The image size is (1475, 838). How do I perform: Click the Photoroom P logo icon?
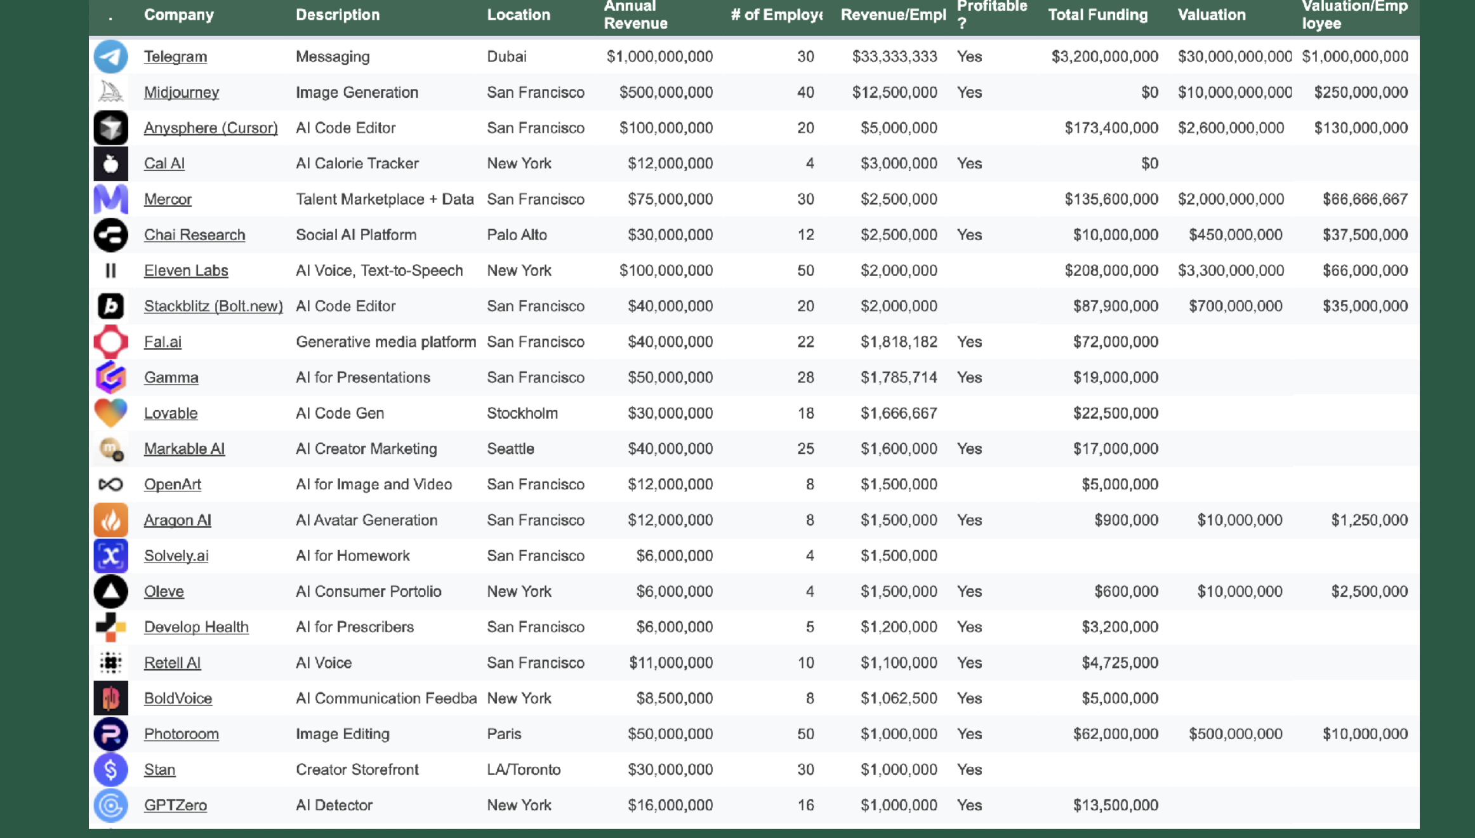(x=110, y=734)
